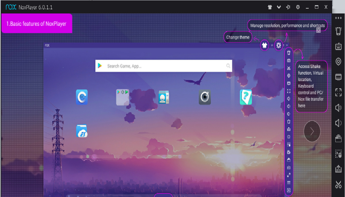
Task: Close the NoxPlayer window
Action: point(326,7)
